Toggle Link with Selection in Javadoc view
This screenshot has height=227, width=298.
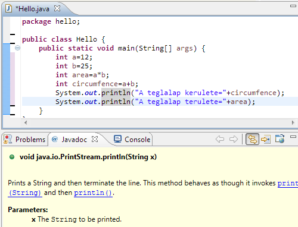point(252,139)
